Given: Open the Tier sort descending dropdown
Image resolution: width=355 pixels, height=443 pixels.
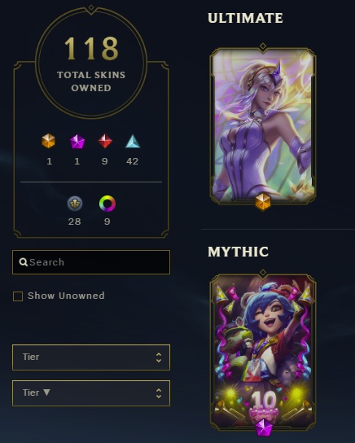Looking at the screenshot, I should [x=91, y=393].
